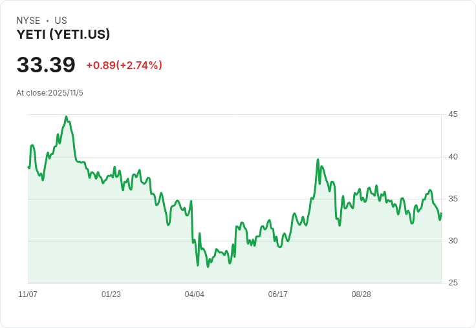476x328 pixels.
Task: Click the 35 price axis label
Action: tap(453, 199)
